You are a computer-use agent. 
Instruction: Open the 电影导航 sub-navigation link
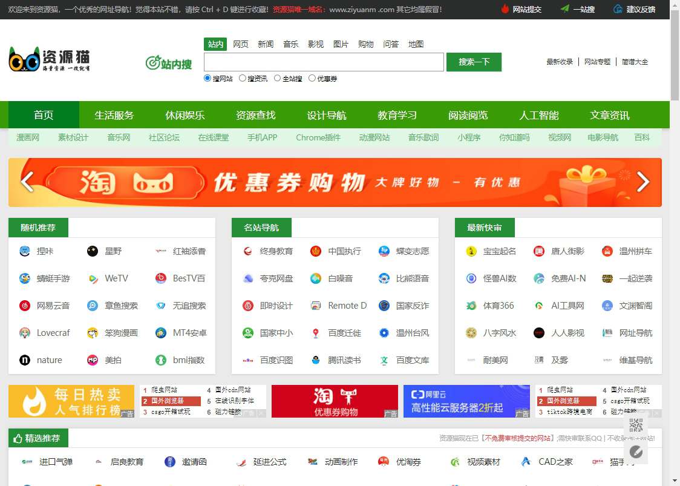point(603,137)
